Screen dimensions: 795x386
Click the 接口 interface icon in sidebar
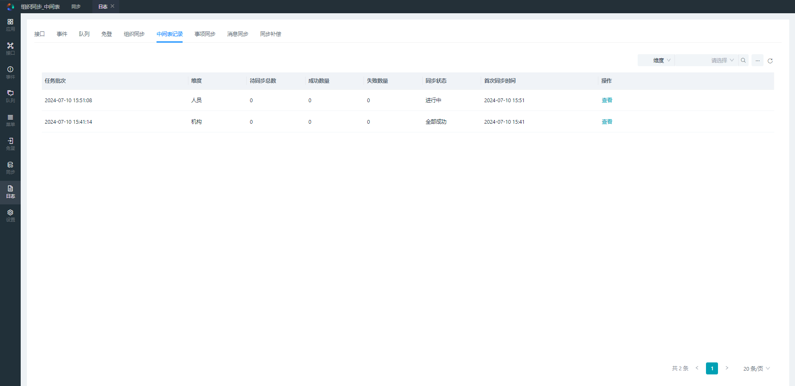coord(10,48)
